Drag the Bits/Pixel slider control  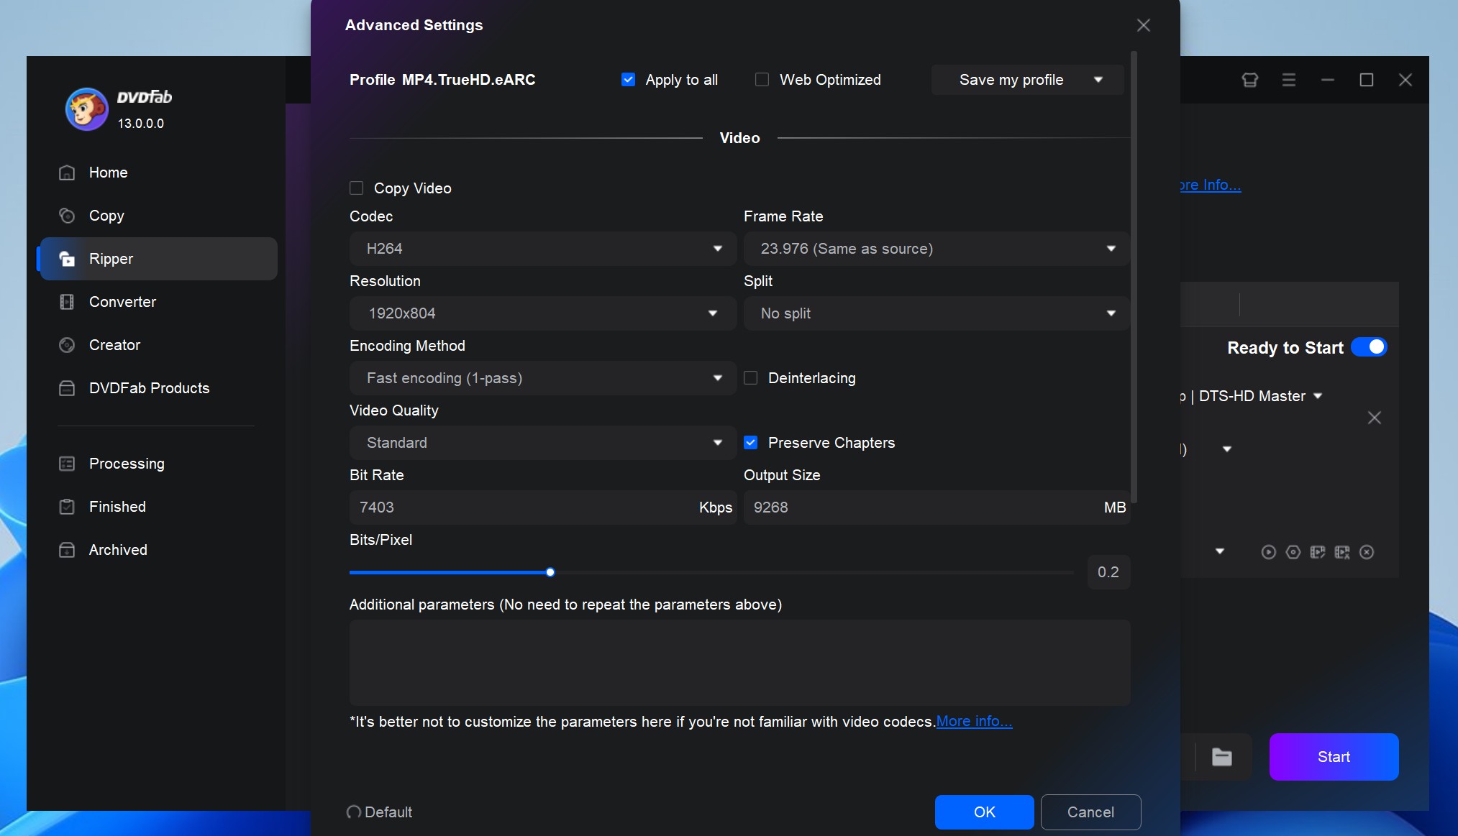point(551,571)
